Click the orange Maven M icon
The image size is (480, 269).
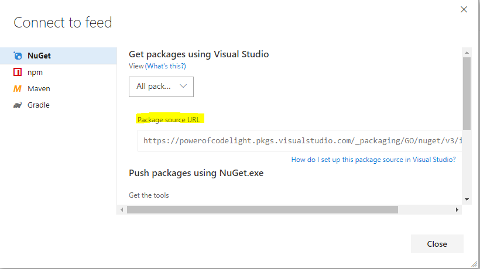18,89
